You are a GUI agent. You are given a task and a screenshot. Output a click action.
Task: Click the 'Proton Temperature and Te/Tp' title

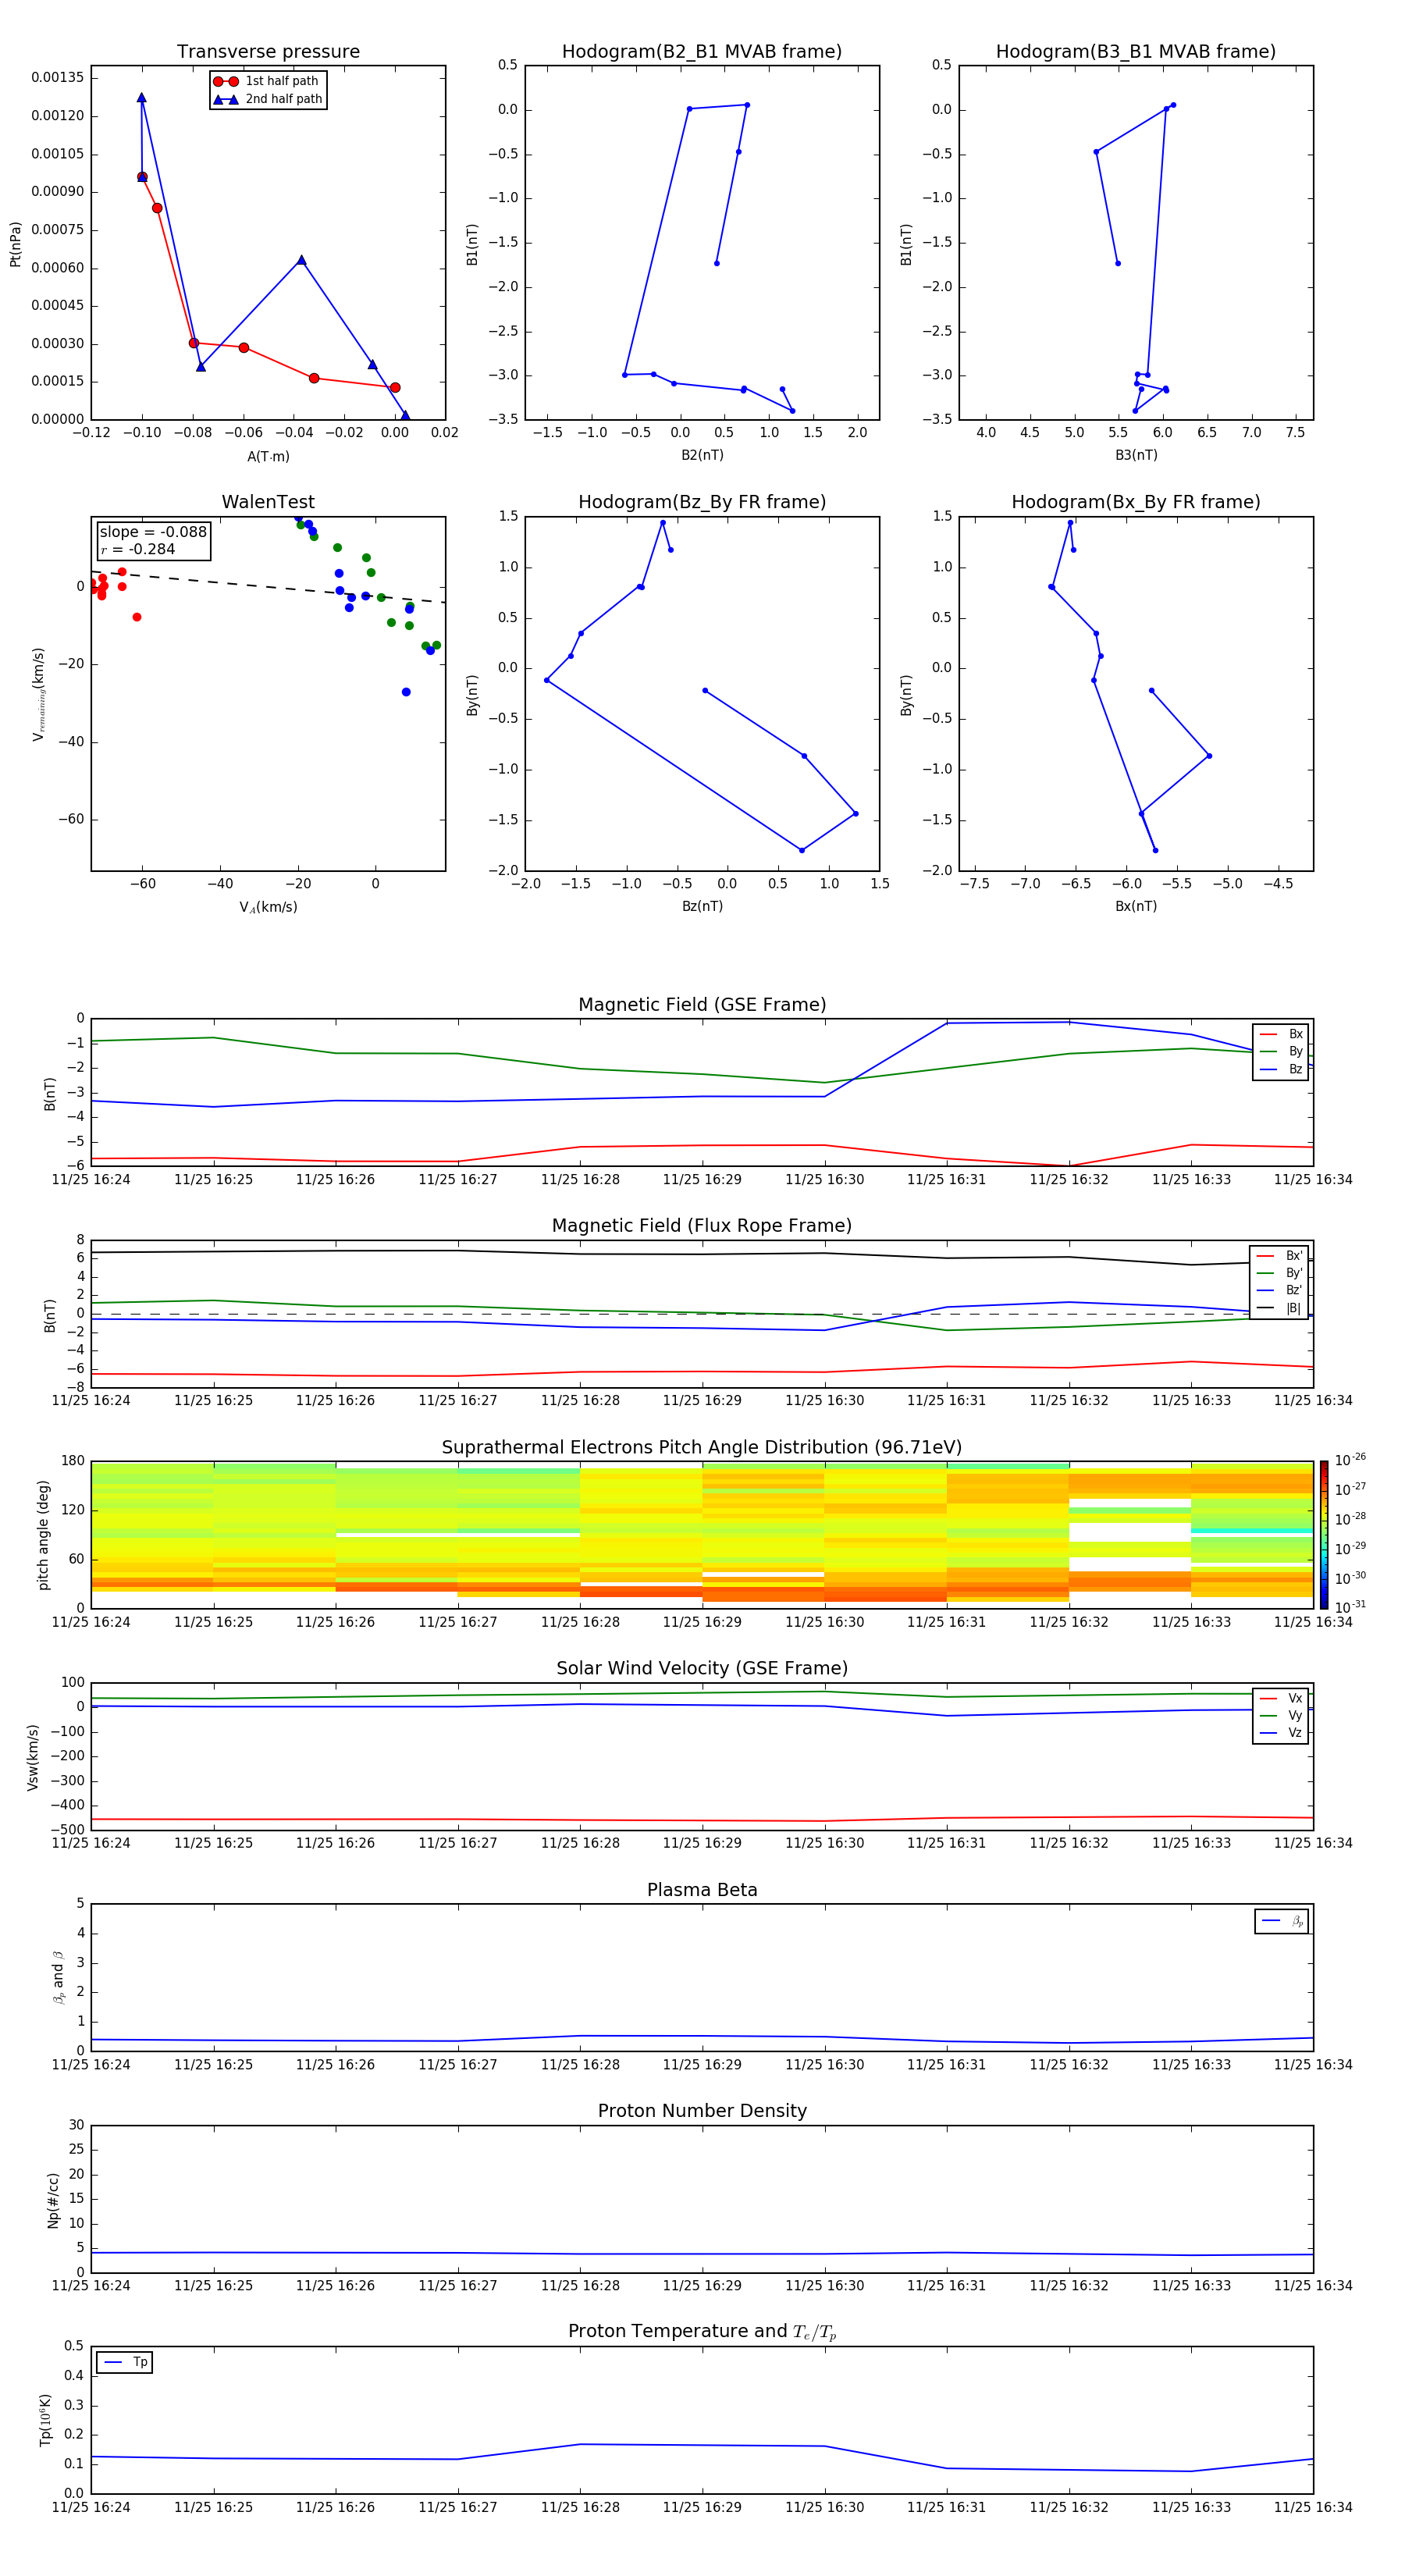pyautogui.click(x=702, y=2332)
